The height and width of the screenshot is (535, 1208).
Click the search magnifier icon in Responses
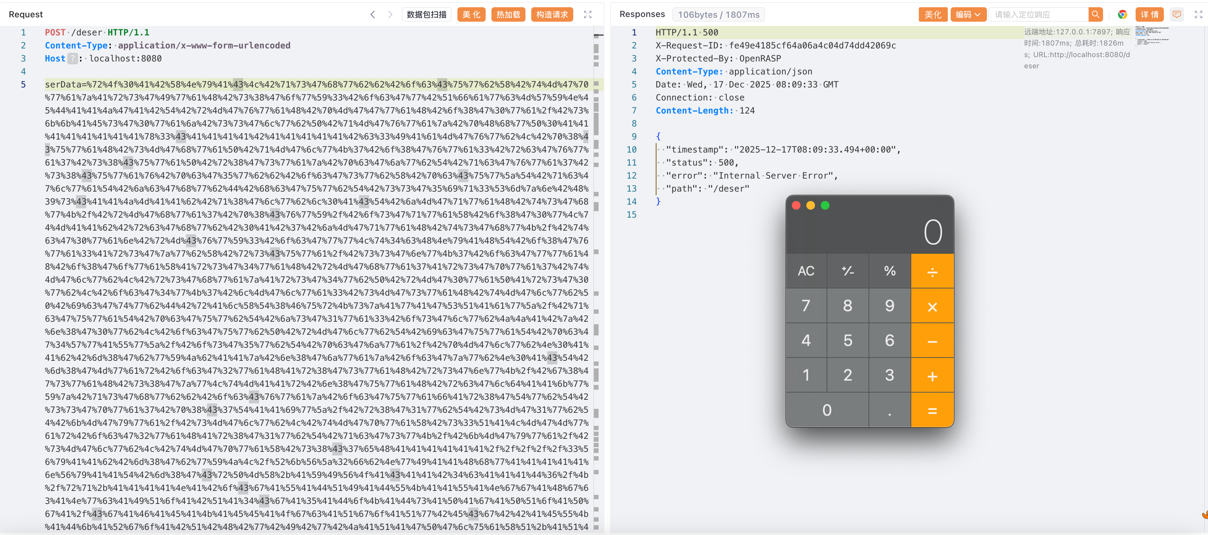(1095, 14)
